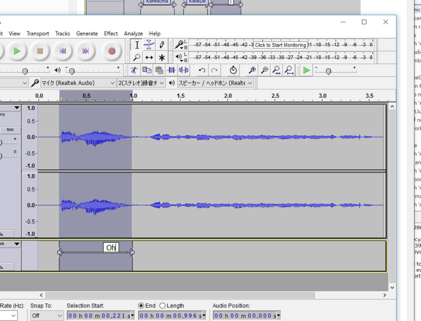Open the Snap To Off dropdown
The width and height of the screenshot is (421, 321).
click(x=47, y=316)
